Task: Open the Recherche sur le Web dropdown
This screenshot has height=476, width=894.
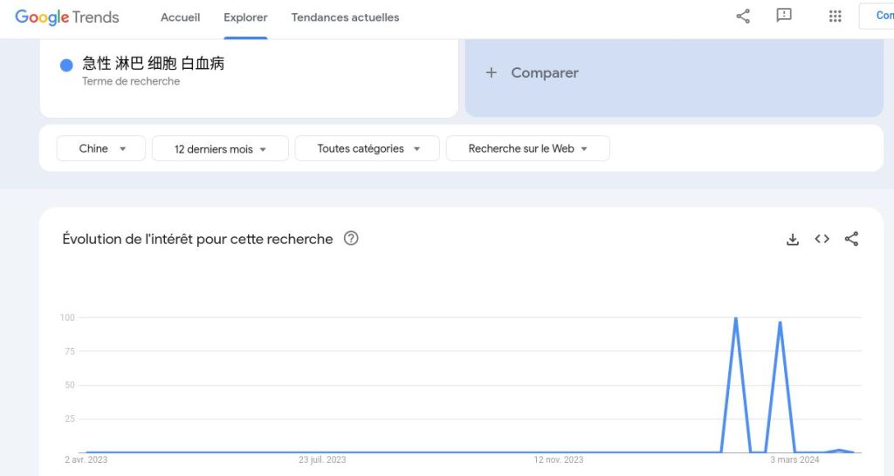Action: tap(527, 149)
